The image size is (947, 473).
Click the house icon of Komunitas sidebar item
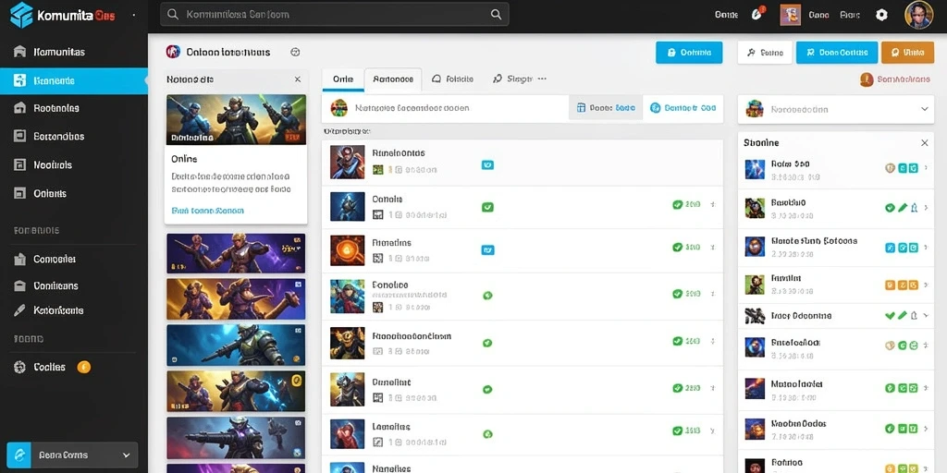click(19, 52)
